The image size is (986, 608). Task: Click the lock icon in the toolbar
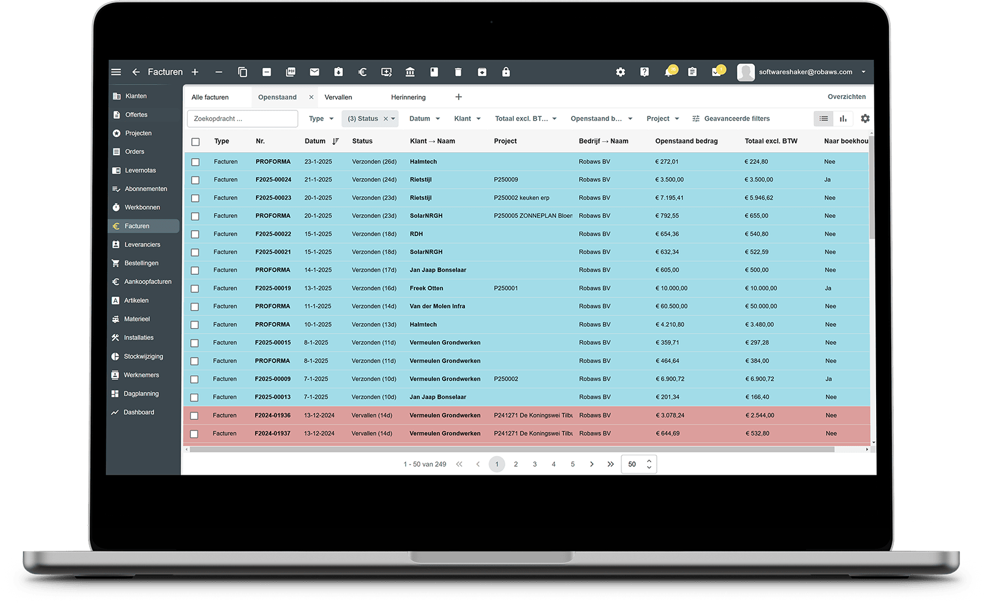pyautogui.click(x=506, y=72)
